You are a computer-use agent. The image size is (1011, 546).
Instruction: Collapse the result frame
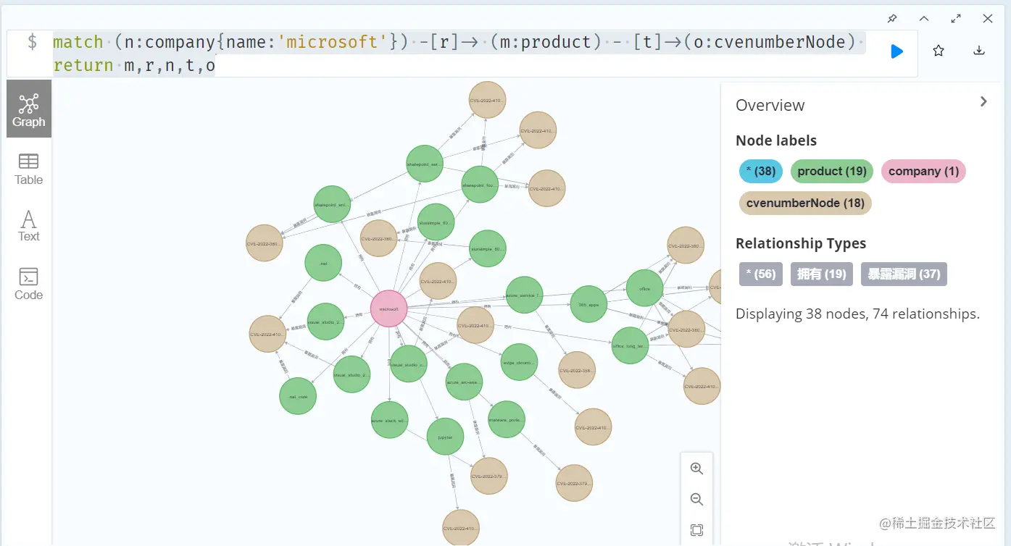(921, 18)
